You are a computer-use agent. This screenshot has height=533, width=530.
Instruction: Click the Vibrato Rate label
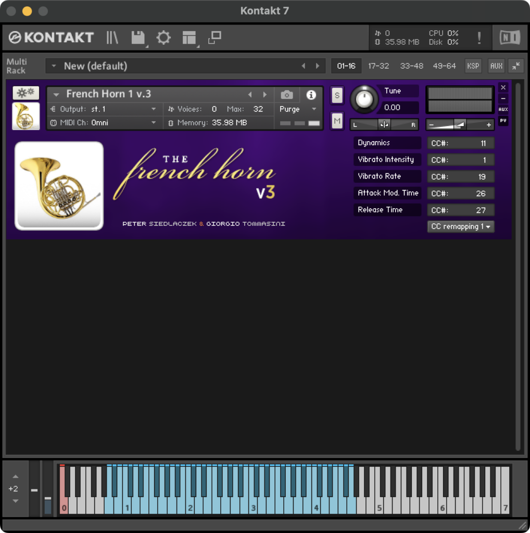point(387,176)
